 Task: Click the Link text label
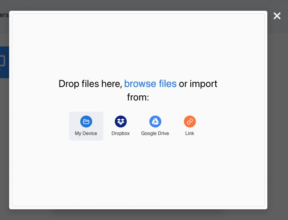tap(189, 133)
